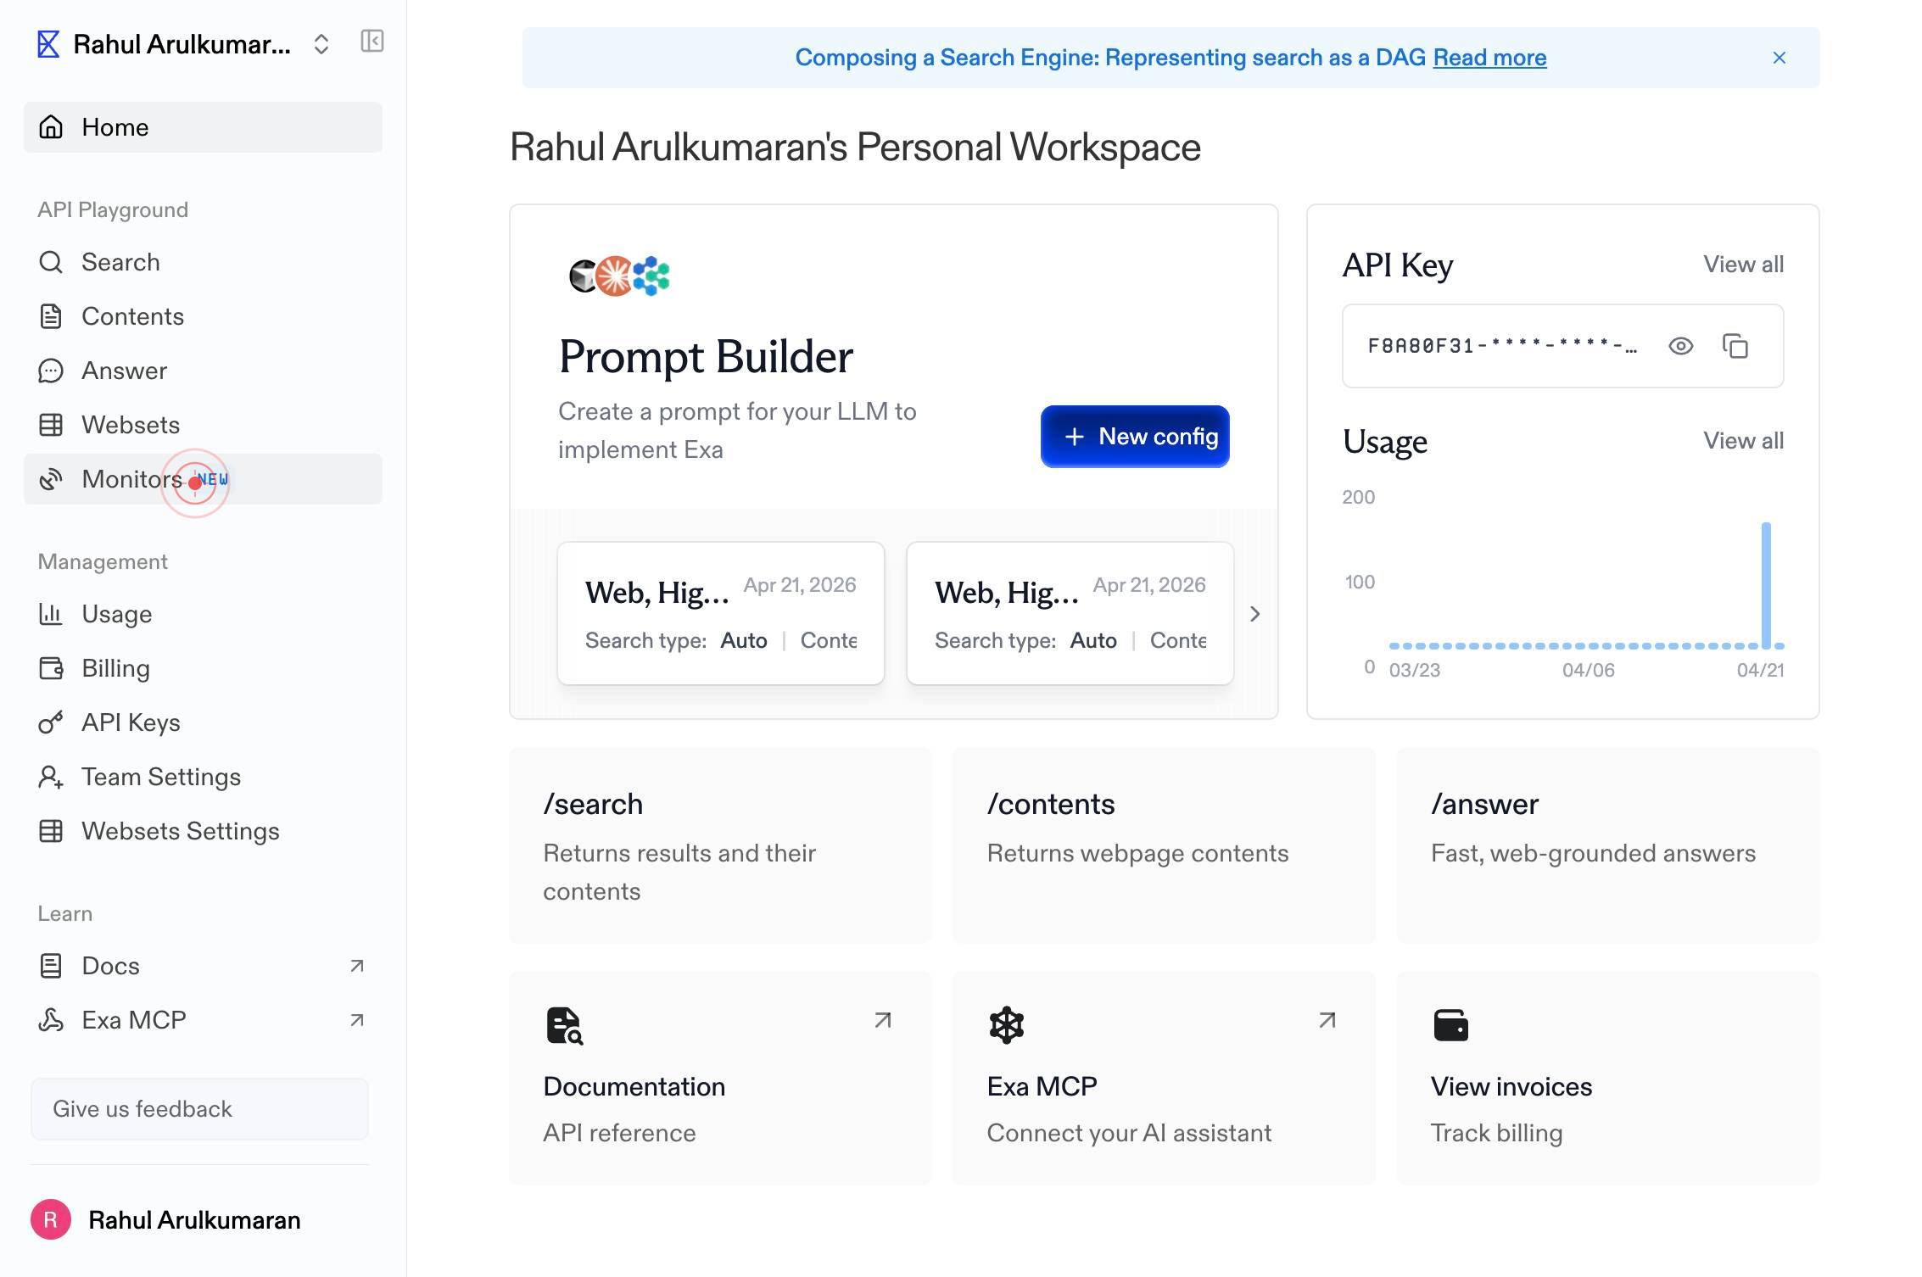This screenshot has height=1277, width=1922.
Task: Click the Docs sidebar external arrow icon
Action: (357, 966)
